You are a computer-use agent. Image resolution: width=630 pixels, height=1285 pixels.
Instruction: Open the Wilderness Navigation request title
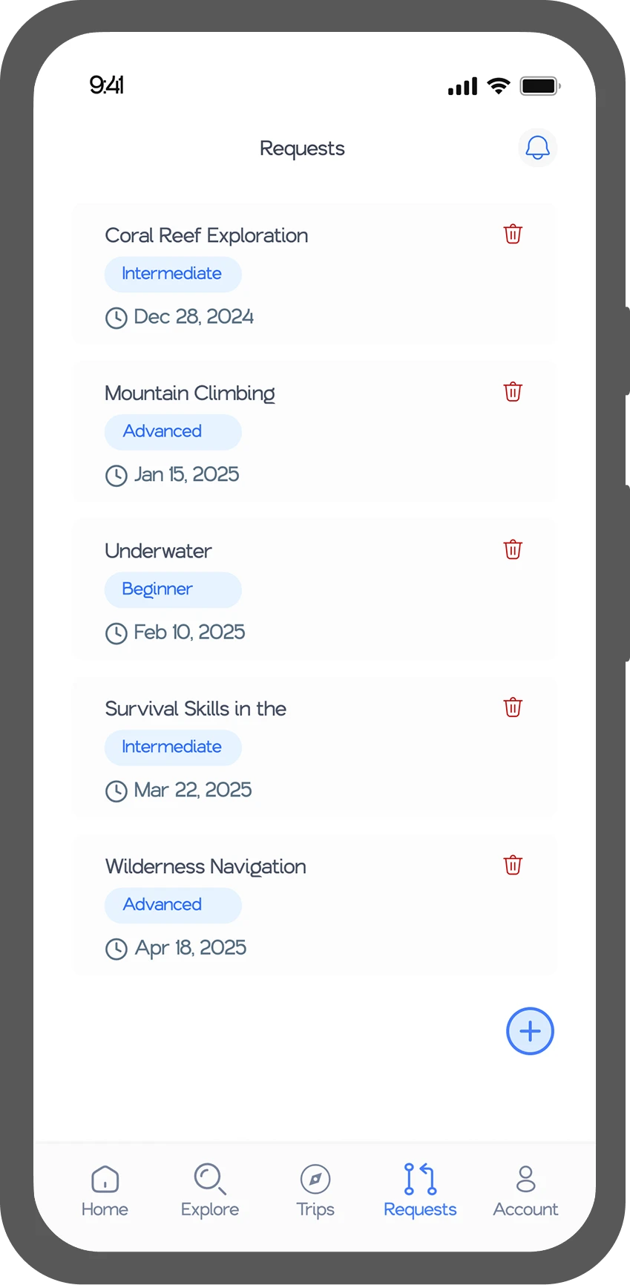[206, 866]
